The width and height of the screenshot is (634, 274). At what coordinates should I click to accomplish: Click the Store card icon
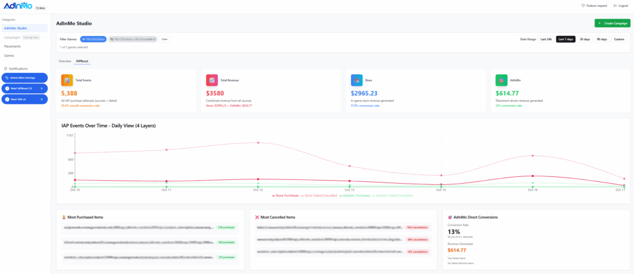pyautogui.click(x=357, y=80)
